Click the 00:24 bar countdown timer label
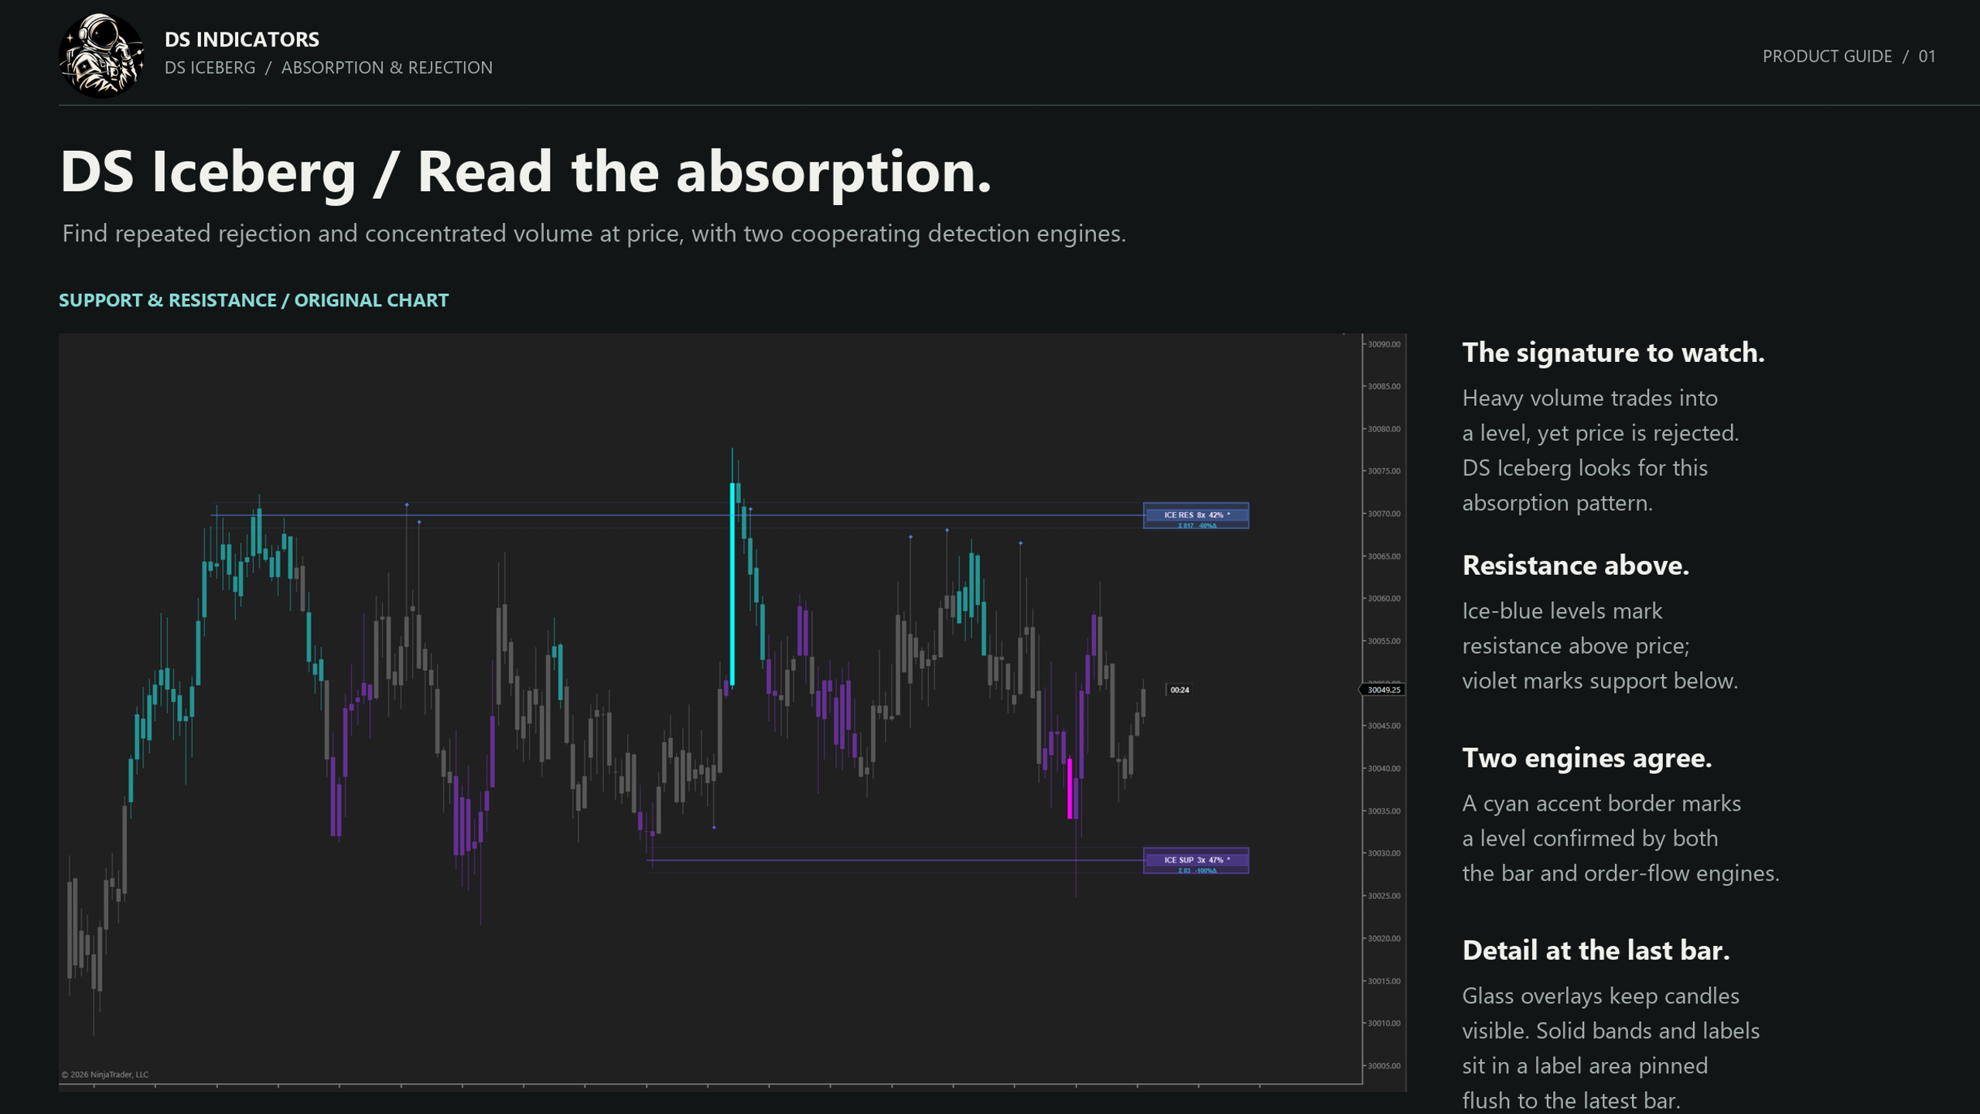1980x1114 pixels. [1179, 689]
